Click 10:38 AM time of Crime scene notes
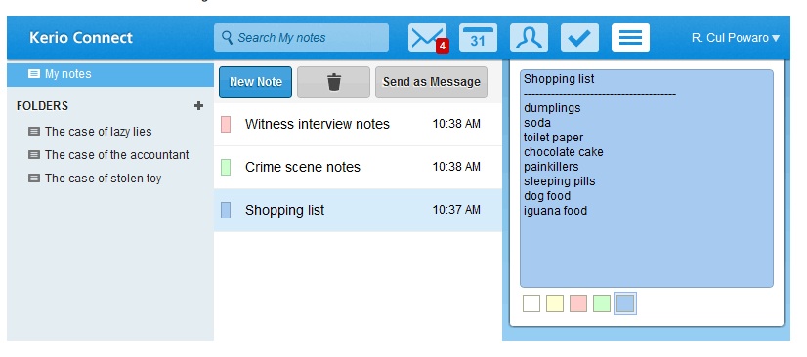Image resolution: width=807 pixels, height=357 pixels. 456,167
